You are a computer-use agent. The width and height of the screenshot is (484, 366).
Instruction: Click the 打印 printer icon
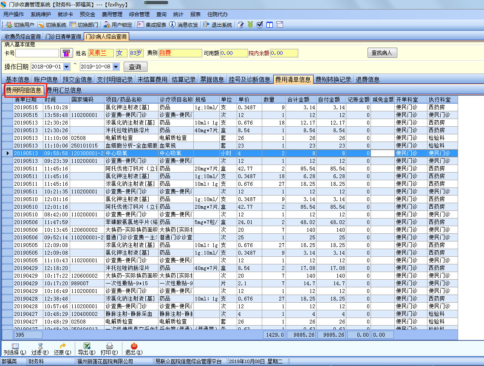point(109,346)
